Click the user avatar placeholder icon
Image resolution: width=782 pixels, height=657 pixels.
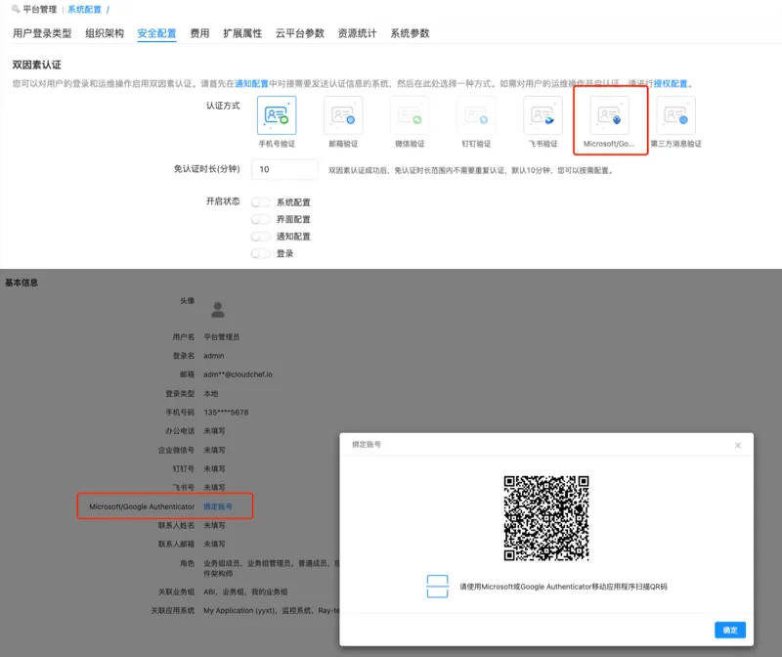click(218, 310)
